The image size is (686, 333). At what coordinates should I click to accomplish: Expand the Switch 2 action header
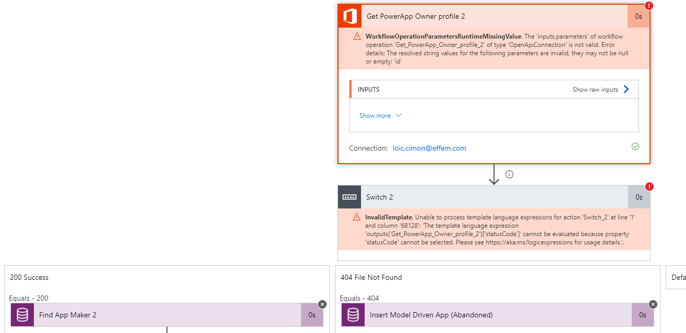pyautogui.click(x=495, y=197)
